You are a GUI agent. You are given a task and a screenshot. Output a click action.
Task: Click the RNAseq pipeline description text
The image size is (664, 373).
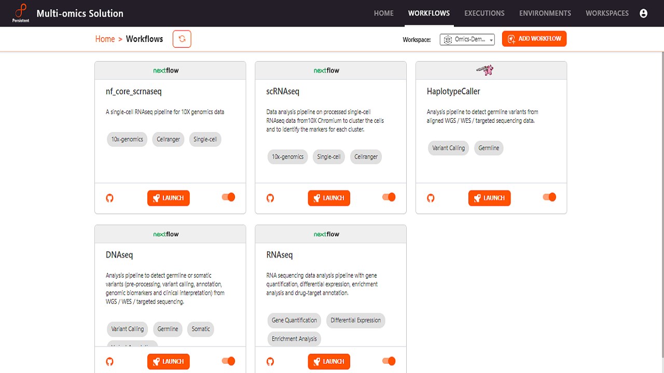(x=322, y=284)
